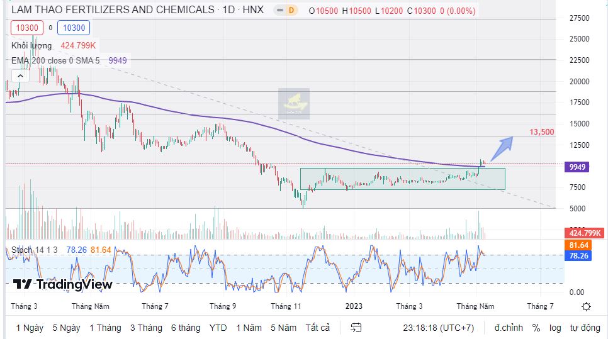Open the go-to-date calendar icon
The height and width of the screenshot is (339, 608).
tap(356, 328)
